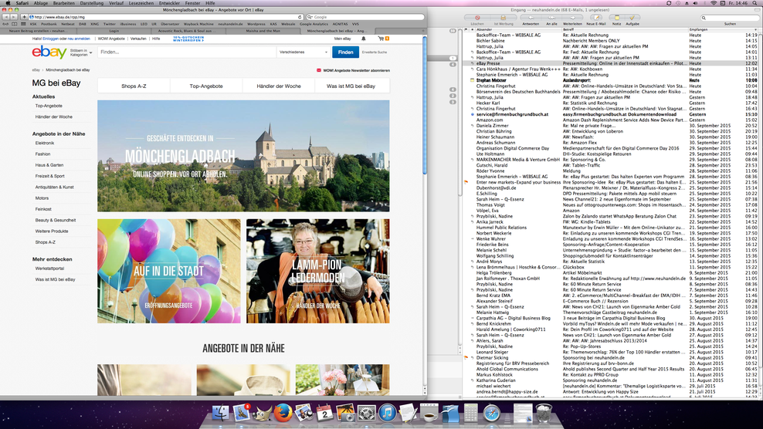Select the Händler der Woche tab
This screenshot has height=429, width=763.
(x=279, y=86)
